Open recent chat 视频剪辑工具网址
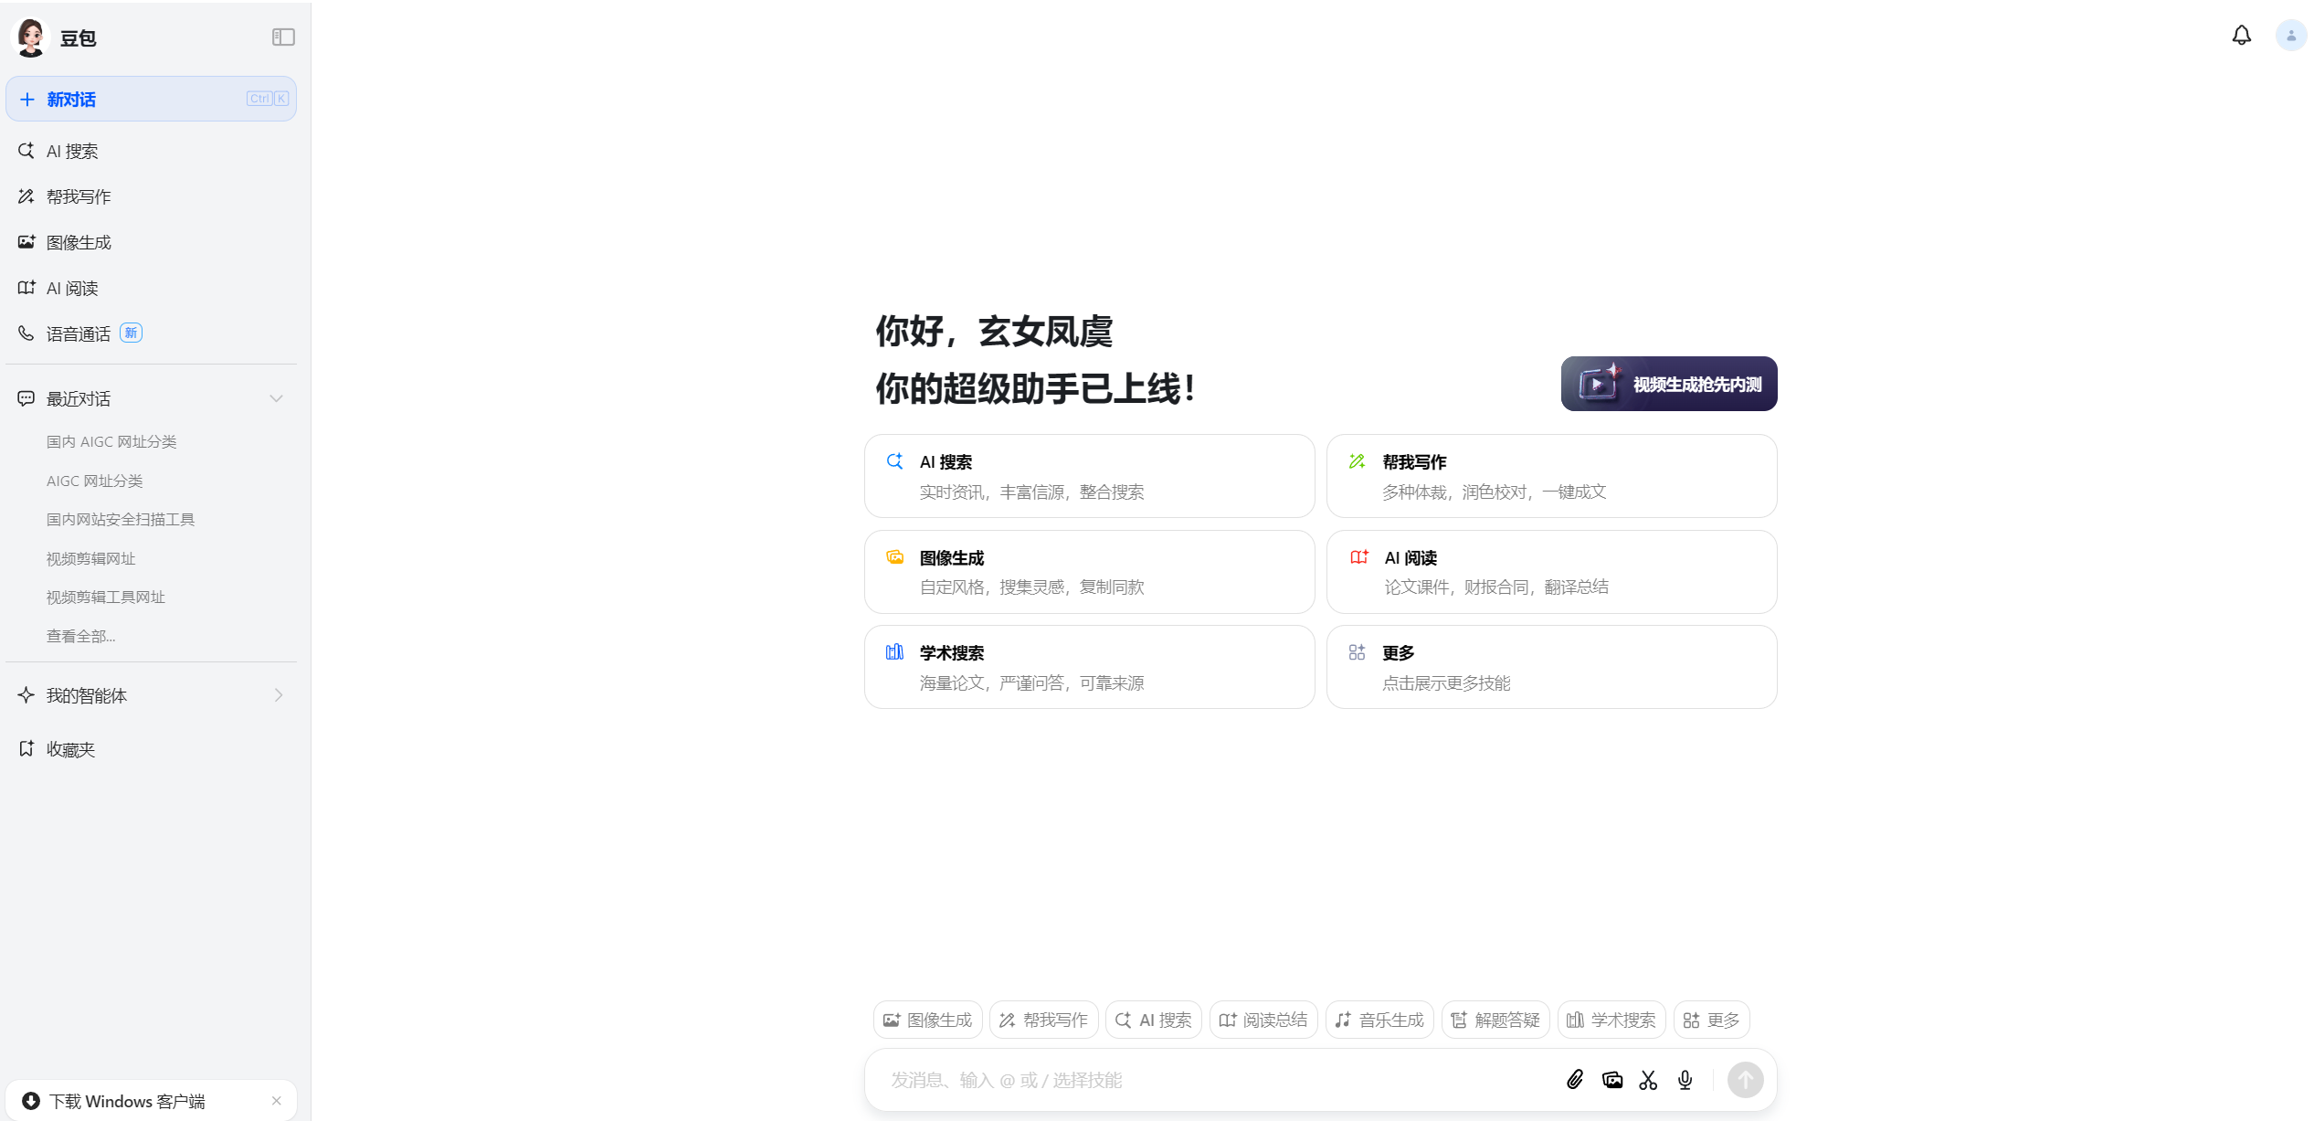The height and width of the screenshot is (1121, 2314). click(x=106, y=597)
